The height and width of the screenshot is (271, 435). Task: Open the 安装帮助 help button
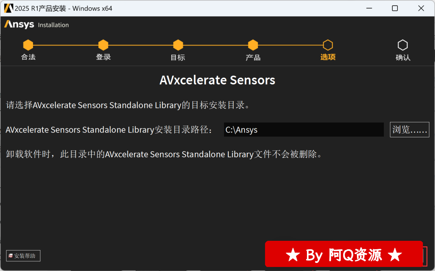(x=23, y=256)
